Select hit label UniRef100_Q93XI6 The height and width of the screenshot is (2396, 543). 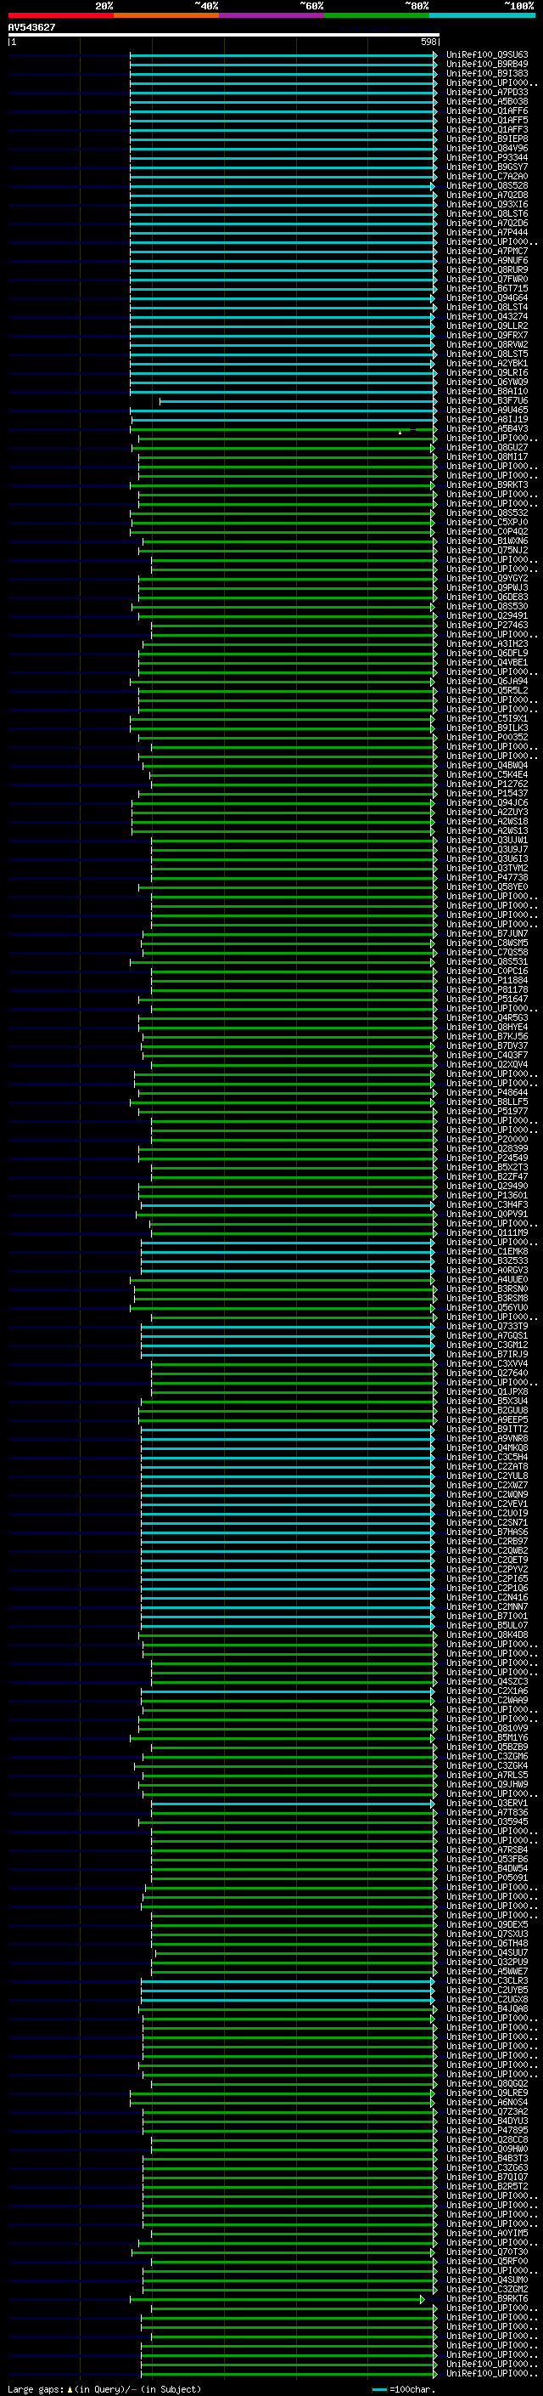click(x=487, y=204)
